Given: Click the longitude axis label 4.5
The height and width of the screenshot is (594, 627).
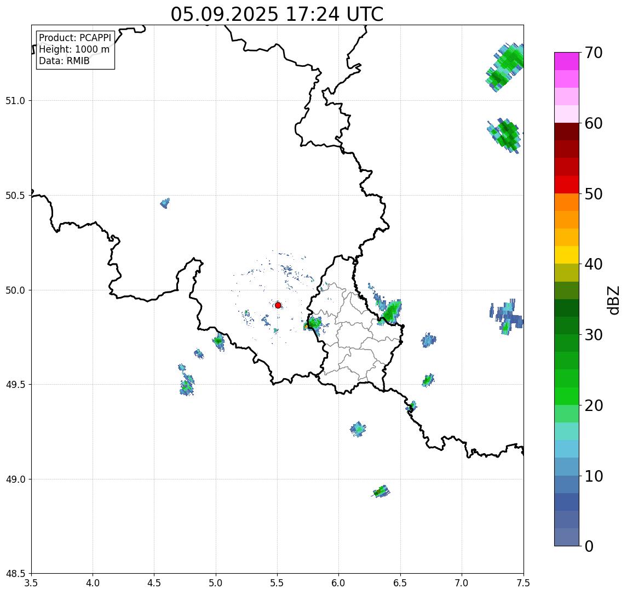Looking at the screenshot, I should pos(154,583).
